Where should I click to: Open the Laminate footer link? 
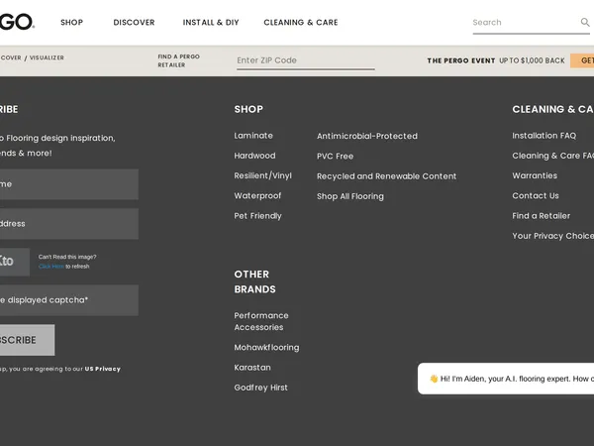click(253, 136)
